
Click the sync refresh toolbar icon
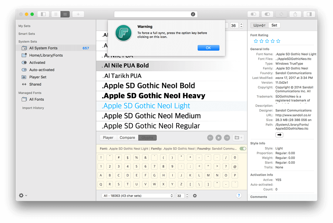pos(281,14)
